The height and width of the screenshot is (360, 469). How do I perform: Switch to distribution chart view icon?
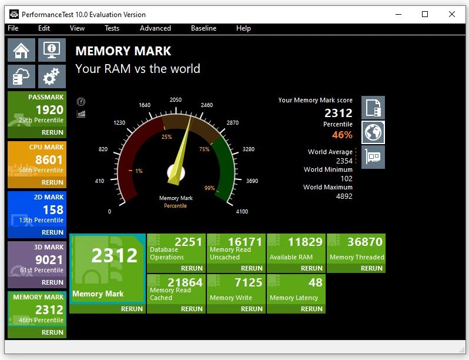point(81,114)
